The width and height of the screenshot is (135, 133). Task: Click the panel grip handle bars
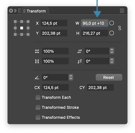19,11
